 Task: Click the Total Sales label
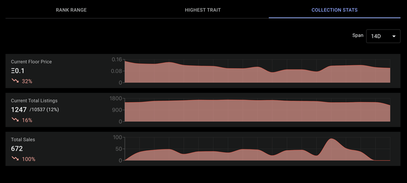(x=23, y=140)
